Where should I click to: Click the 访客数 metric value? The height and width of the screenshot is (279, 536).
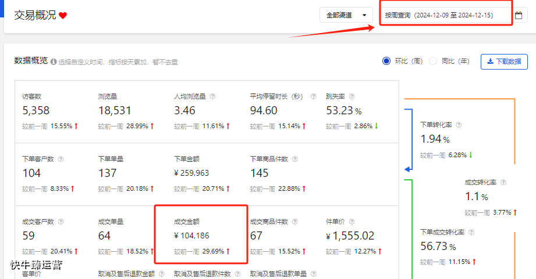[x=36, y=110]
